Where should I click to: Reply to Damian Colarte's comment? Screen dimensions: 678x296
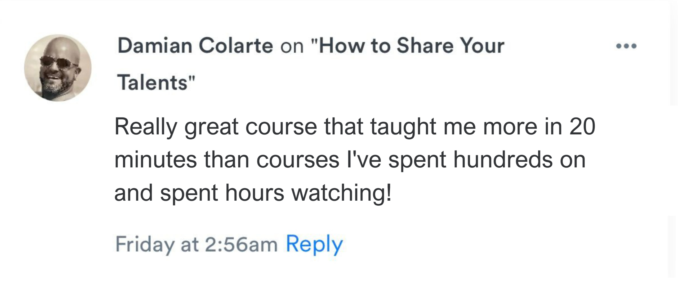point(314,244)
